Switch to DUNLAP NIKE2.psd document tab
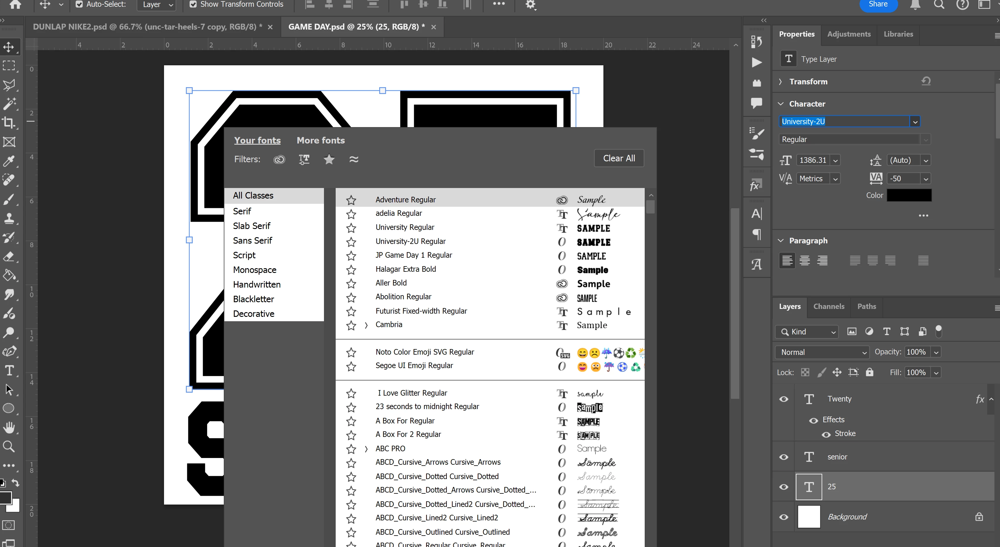The height and width of the screenshot is (547, 1000). pos(148,27)
